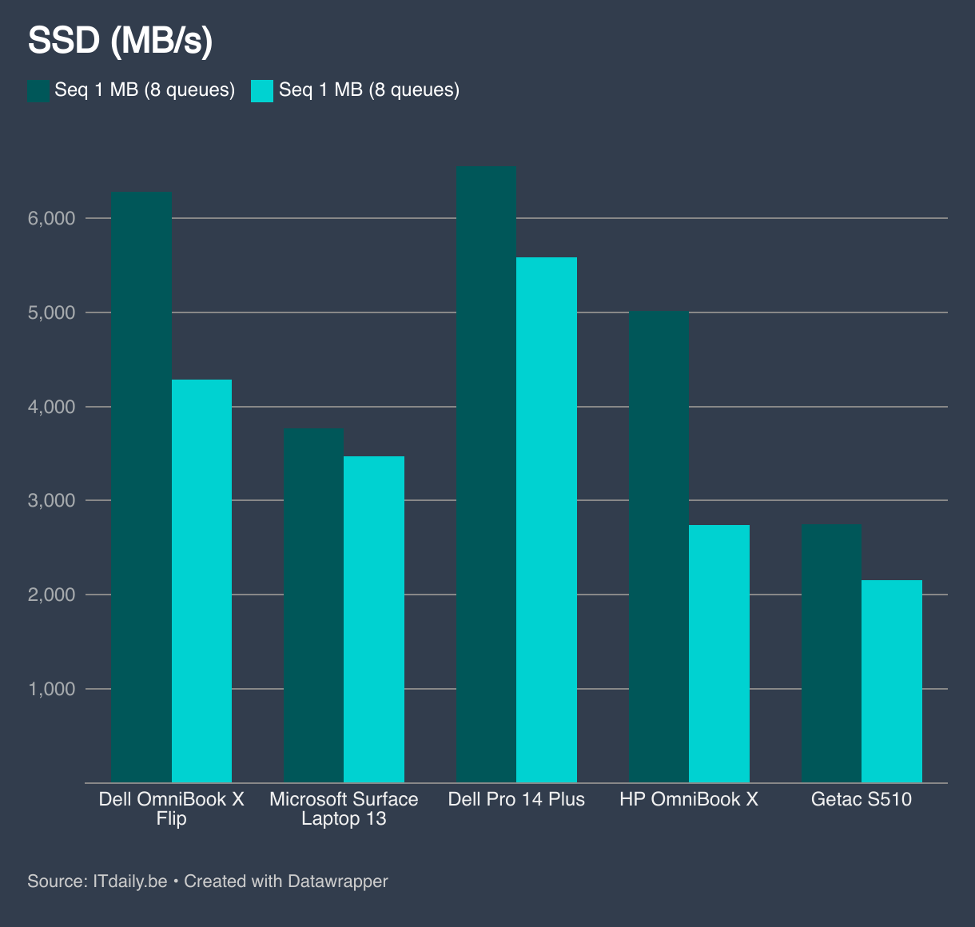Click the dark teal Getac S510 bar
This screenshot has width=975, height=927.
click(831, 654)
